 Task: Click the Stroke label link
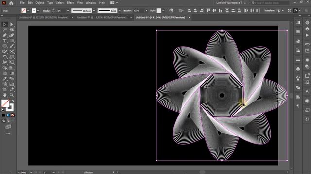point(47,11)
